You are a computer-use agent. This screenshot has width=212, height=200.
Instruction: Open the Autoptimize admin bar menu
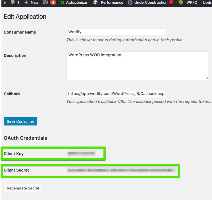(76, 3)
